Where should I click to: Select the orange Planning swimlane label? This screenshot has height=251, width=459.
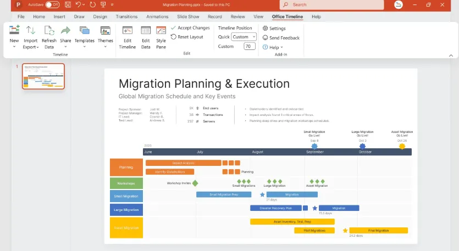coord(126,168)
